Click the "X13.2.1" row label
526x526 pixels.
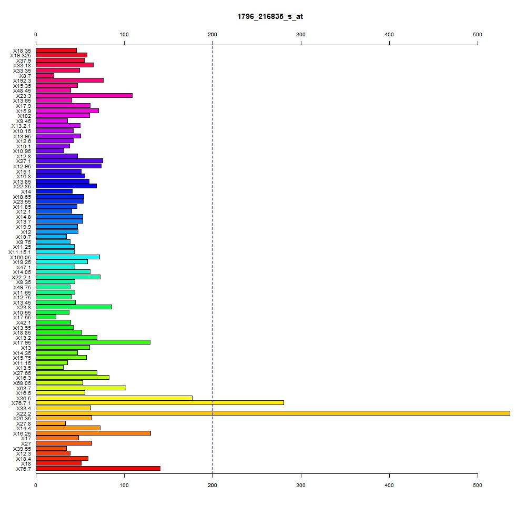point(21,126)
